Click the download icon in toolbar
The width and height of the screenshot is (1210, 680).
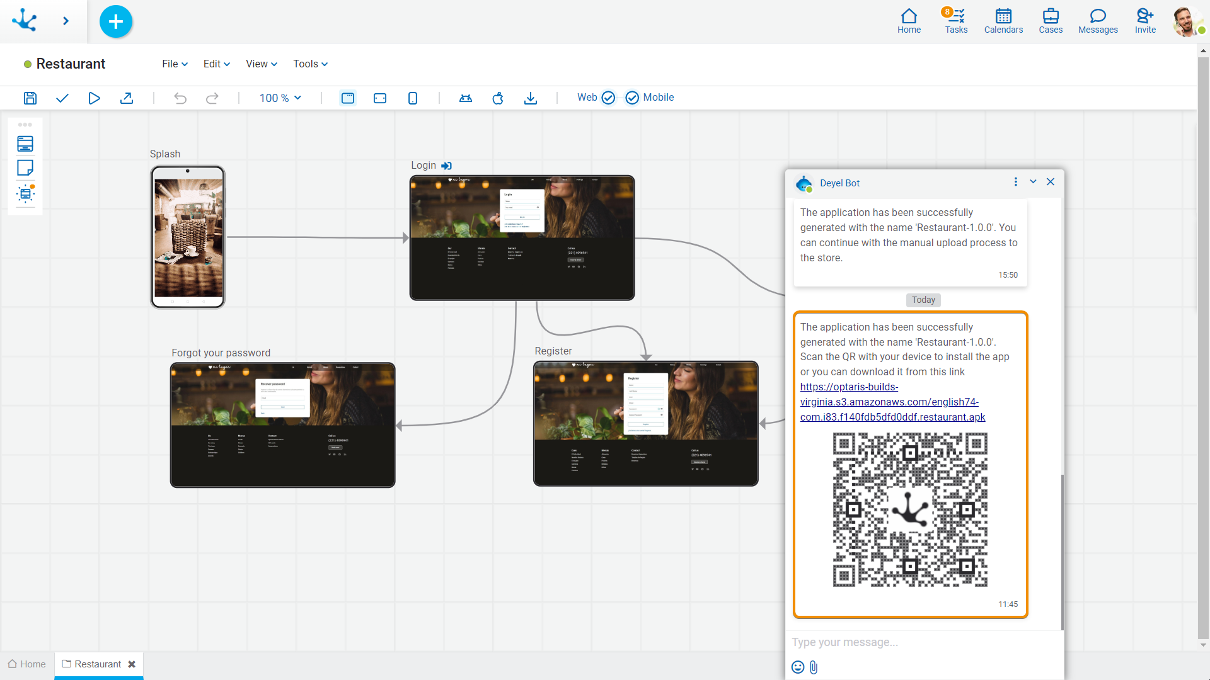pos(531,98)
